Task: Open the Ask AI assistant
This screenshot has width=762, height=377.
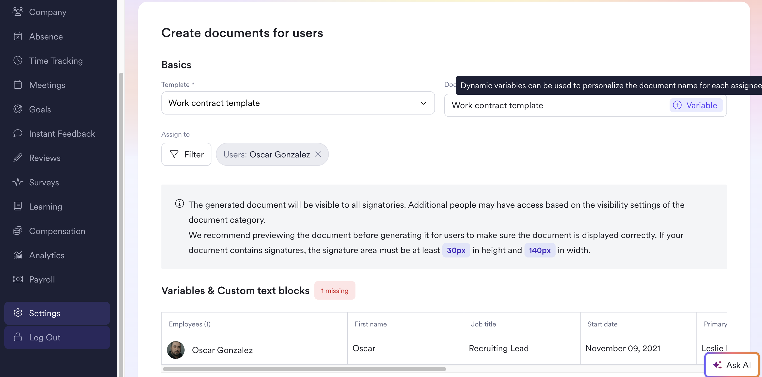Action: pos(731,365)
